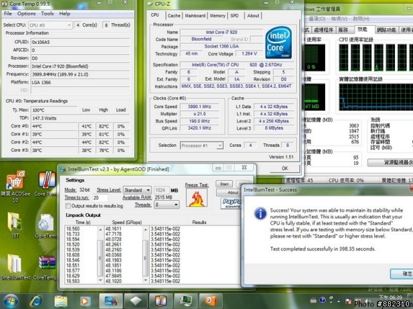
Task: Switch to the Memory tab in CPU-Z
Action: 218,15
